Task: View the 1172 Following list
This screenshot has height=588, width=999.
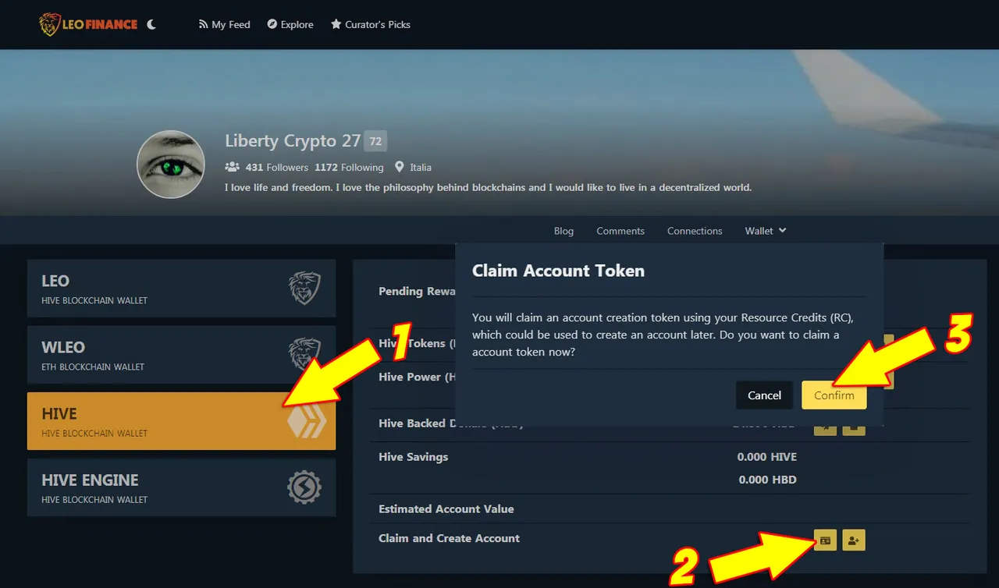Action: (349, 167)
